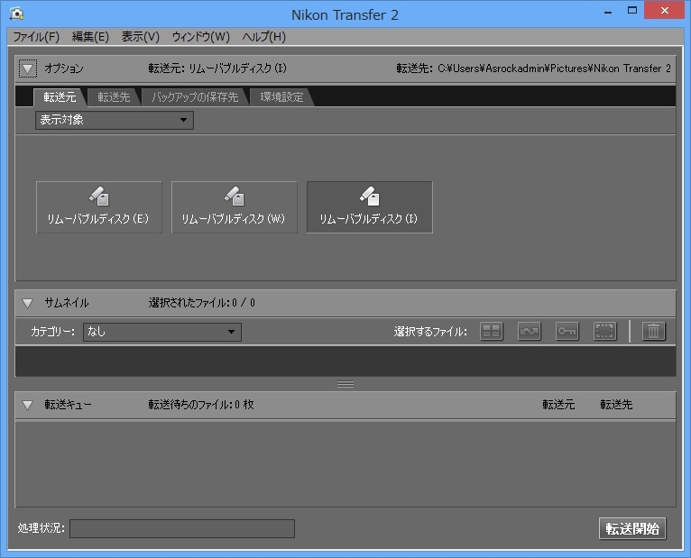Click the 選択されたファイル: 0 / 0 text
Screen dimensions: 691x558
(x=201, y=303)
